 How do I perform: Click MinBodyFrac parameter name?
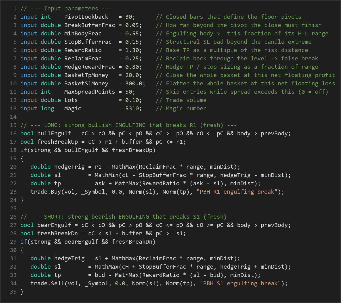pos(83,34)
